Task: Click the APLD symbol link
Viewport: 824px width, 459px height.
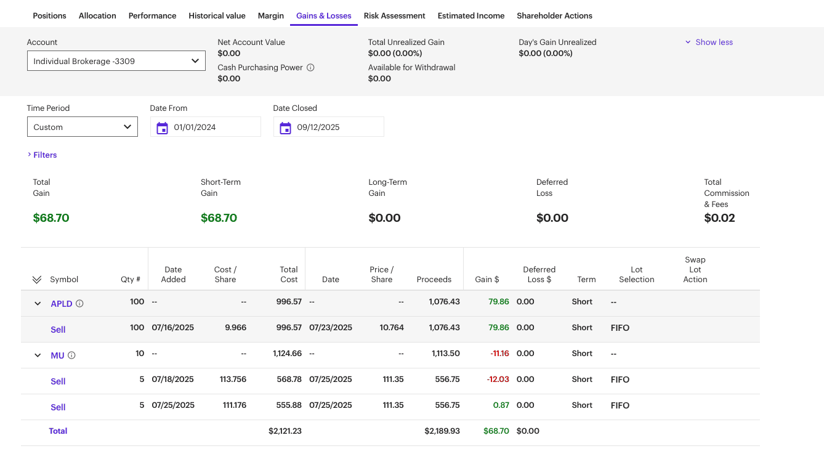Action: click(x=62, y=304)
